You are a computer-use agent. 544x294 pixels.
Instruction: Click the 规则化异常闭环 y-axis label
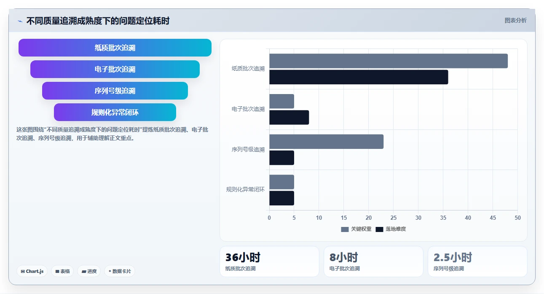coord(245,190)
